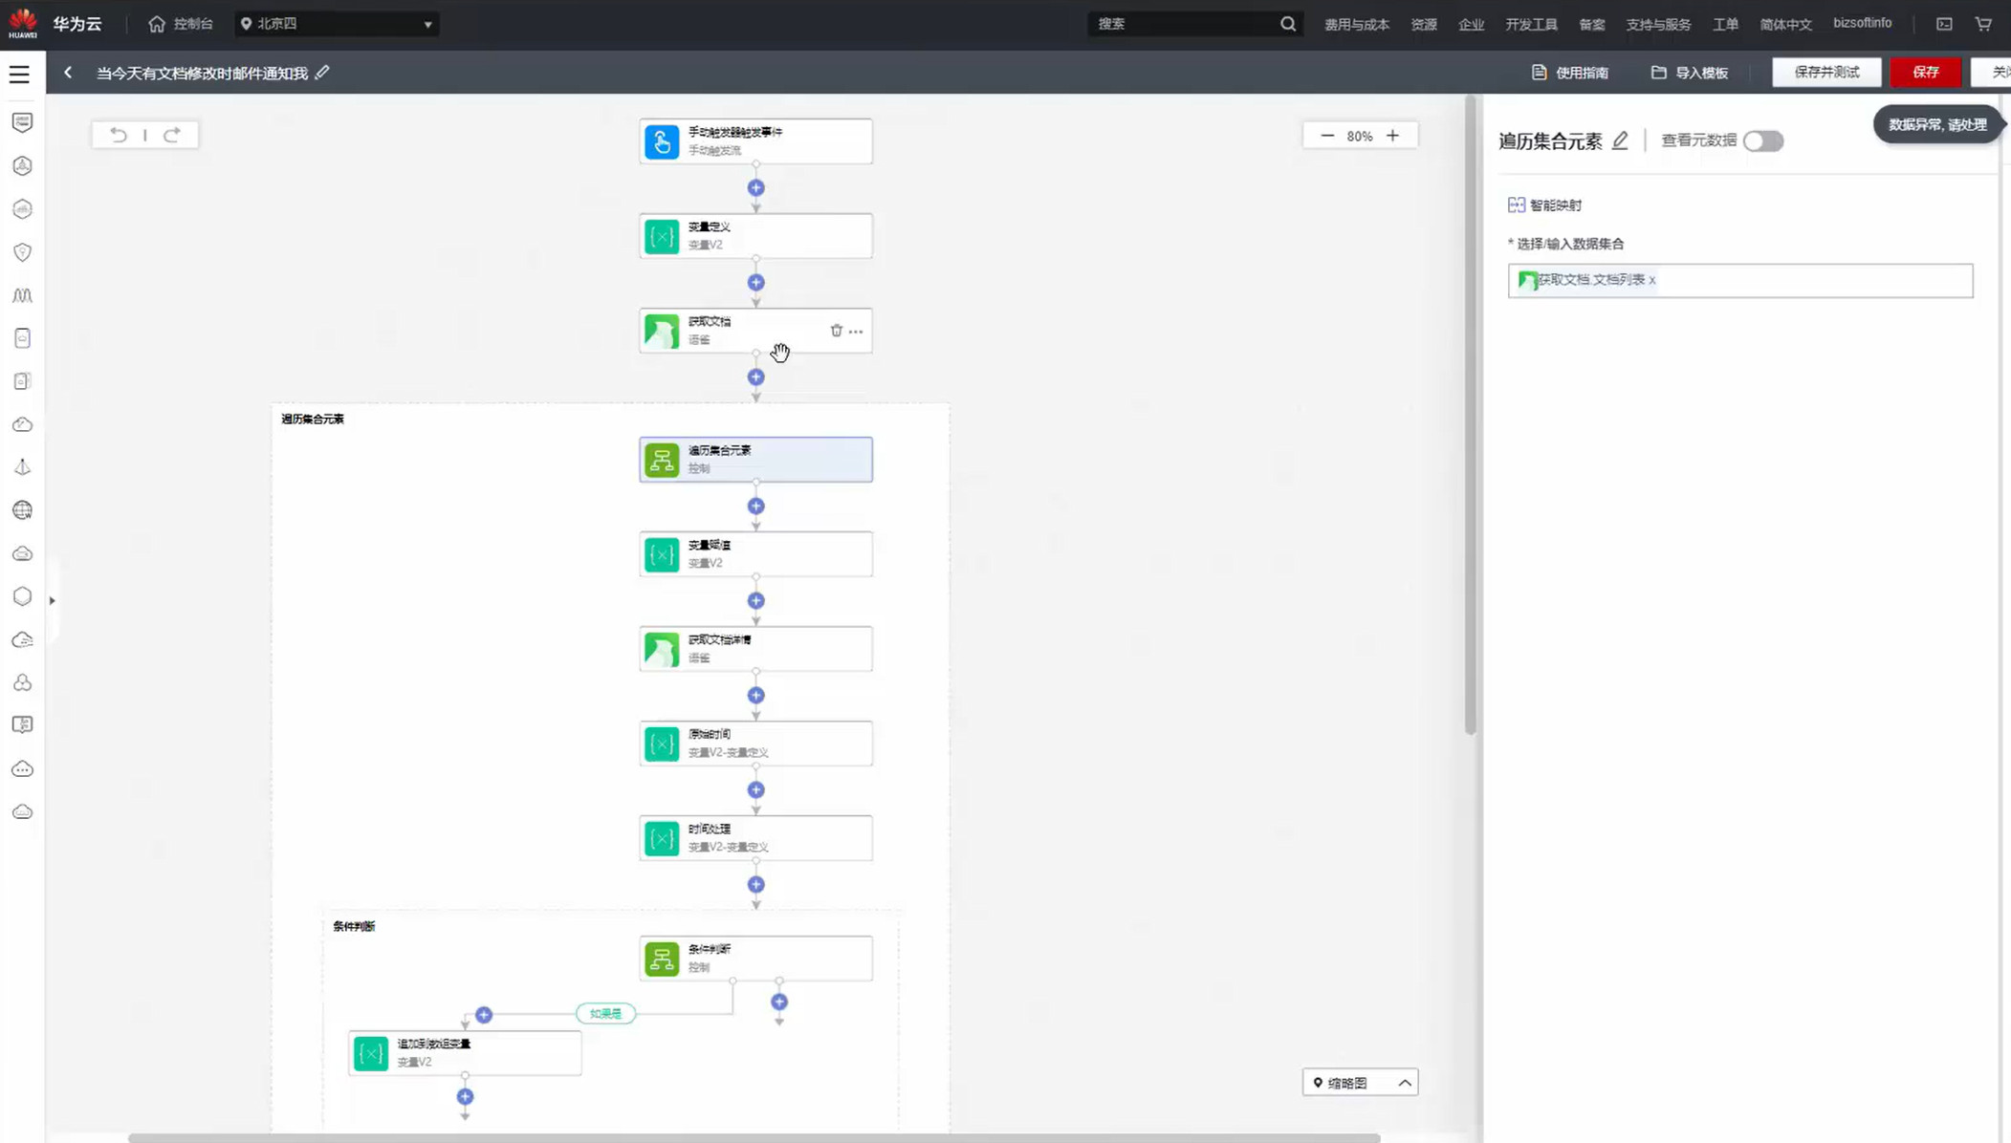
Task: Click the back arrow beside the flow title
Action: pos(68,73)
